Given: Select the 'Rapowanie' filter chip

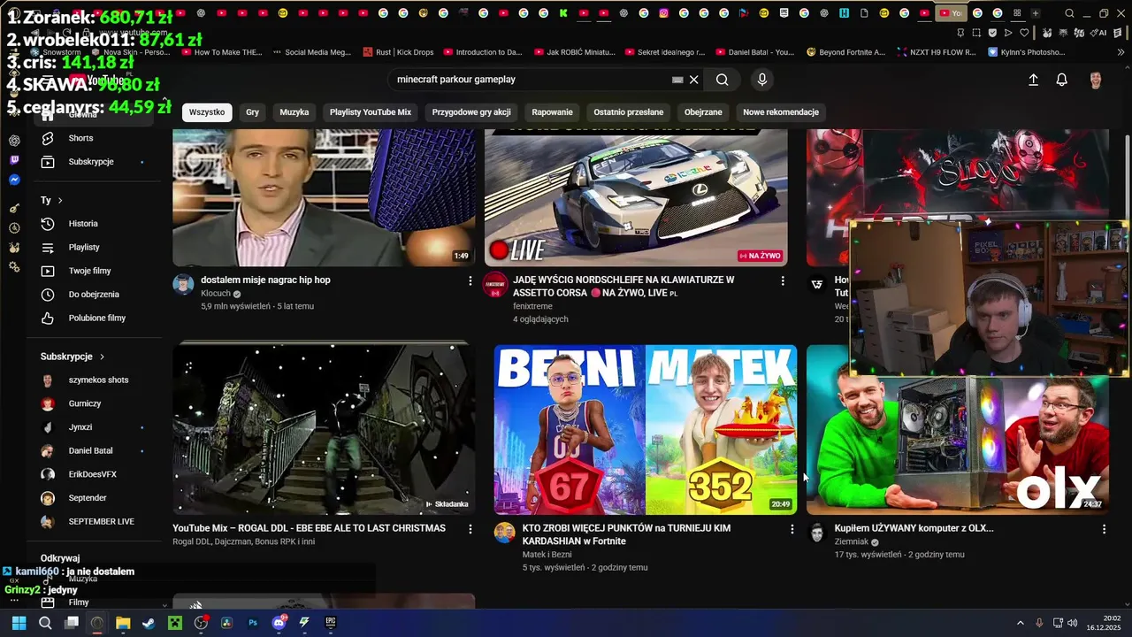Looking at the screenshot, I should pos(553,112).
